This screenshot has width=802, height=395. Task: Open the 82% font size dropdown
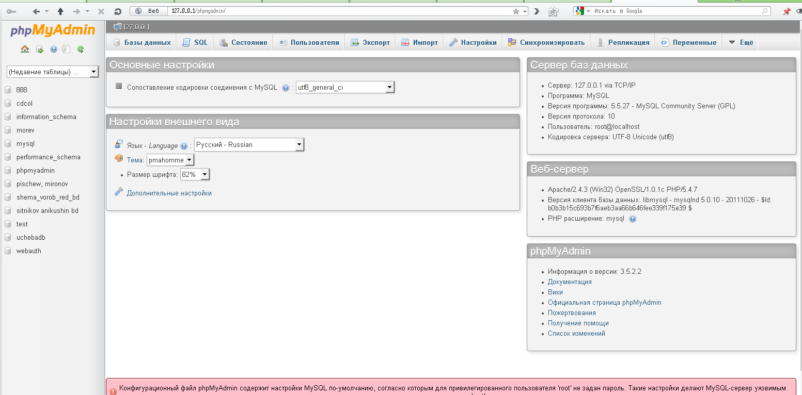click(195, 174)
